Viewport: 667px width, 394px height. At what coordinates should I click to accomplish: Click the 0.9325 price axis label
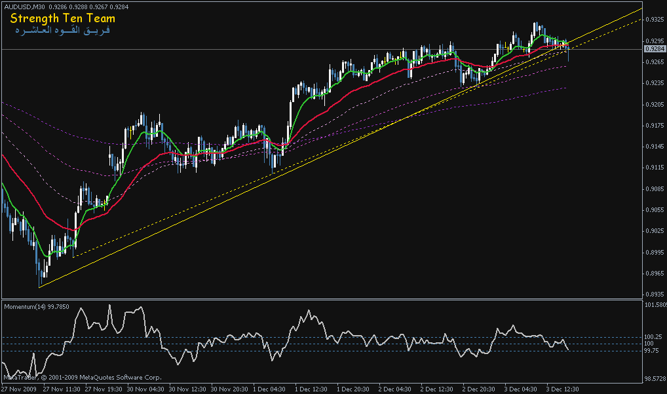(x=653, y=20)
